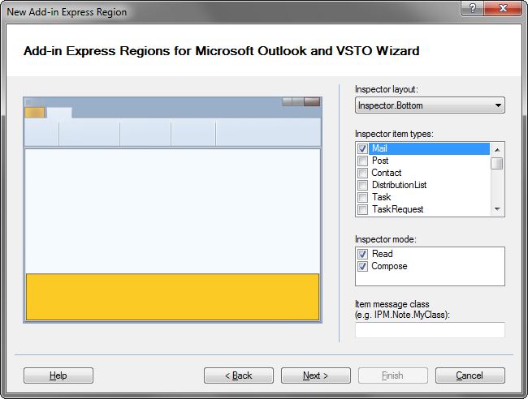The width and height of the screenshot is (528, 399).
Task: Click the DistributionList label text
Action: (x=399, y=185)
